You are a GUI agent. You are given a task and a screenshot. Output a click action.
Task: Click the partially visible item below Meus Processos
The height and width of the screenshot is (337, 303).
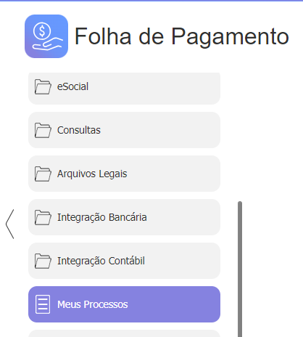[124, 333]
